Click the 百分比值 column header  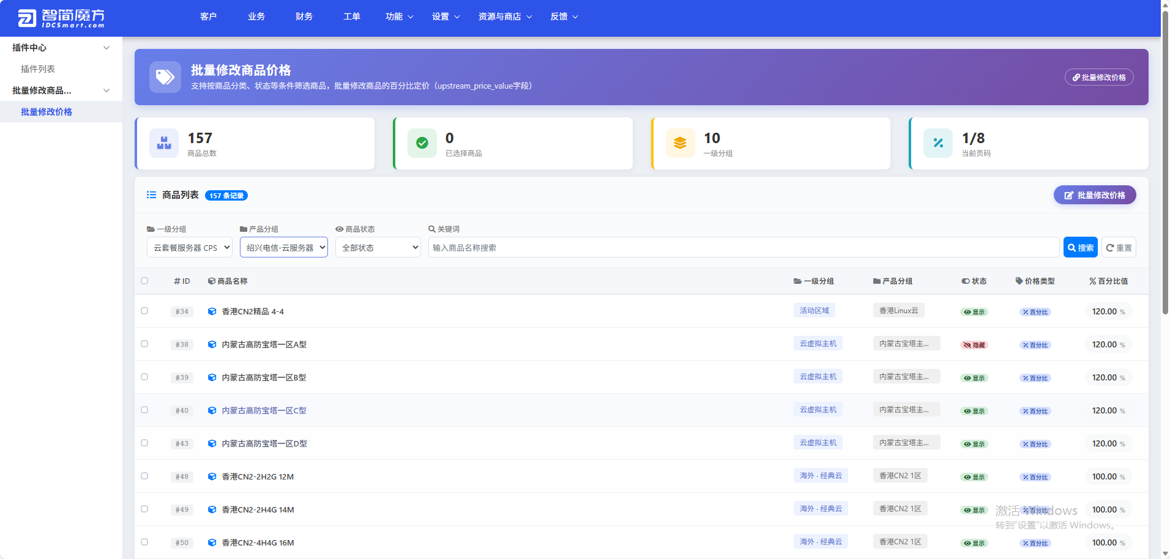pyautogui.click(x=1109, y=281)
